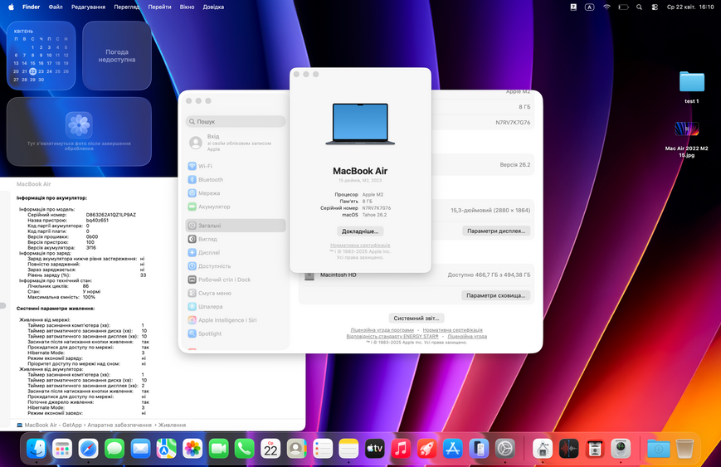The image size is (721, 467).
Task: Select Wi-Fi in Settings sidebar
Action: pyautogui.click(x=236, y=166)
